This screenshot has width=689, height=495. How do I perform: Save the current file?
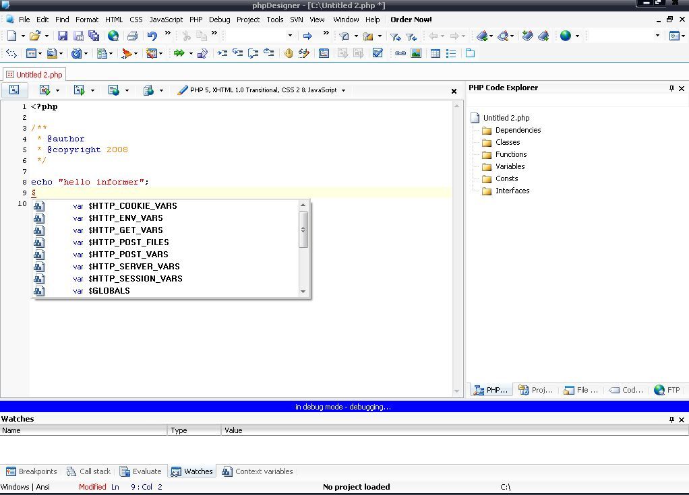[63, 36]
